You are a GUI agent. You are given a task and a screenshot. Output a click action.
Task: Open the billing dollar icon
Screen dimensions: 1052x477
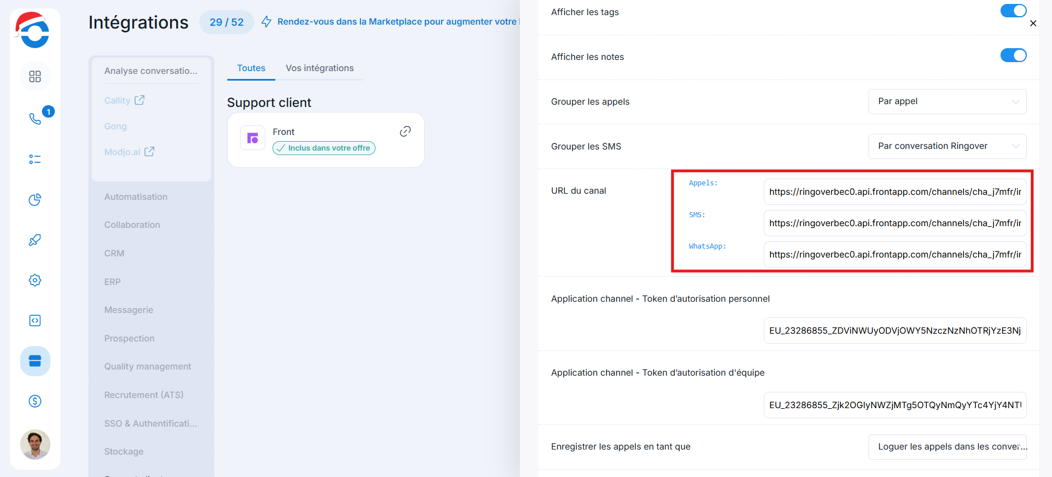(x=35, y=401)
